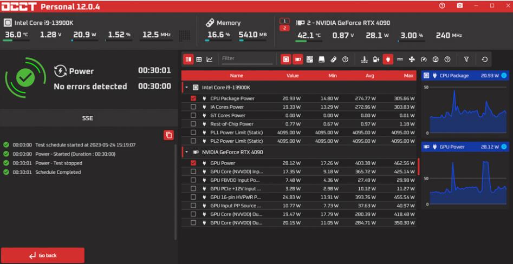Open GPU Power graph info icon

pyautogui.click(x=503, y=147)
